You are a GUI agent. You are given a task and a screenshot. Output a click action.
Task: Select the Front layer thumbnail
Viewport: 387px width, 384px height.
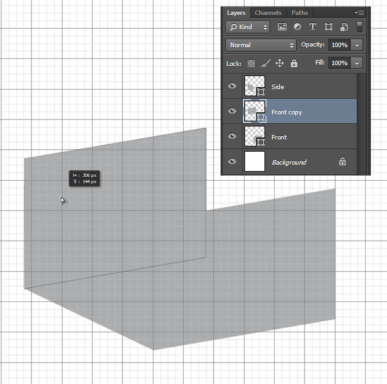[x=255, y=136]
